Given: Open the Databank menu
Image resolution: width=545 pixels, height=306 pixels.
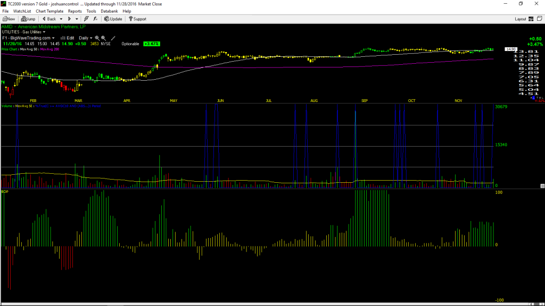Looking at the screenshot, I should tap(109, 11).
